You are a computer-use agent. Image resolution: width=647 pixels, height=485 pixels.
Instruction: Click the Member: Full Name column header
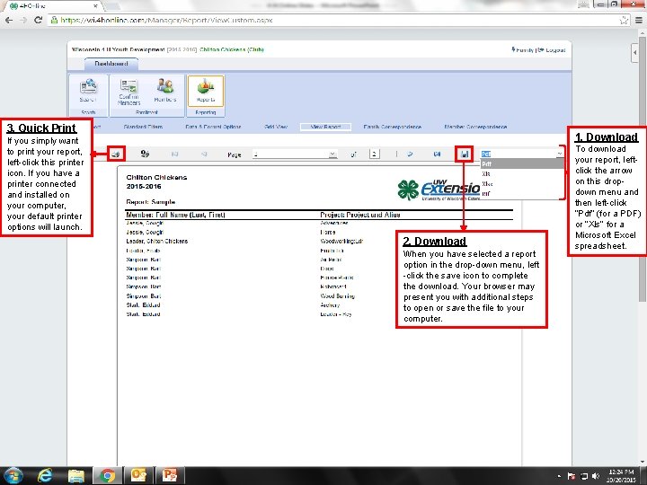[x=176, y=215]
